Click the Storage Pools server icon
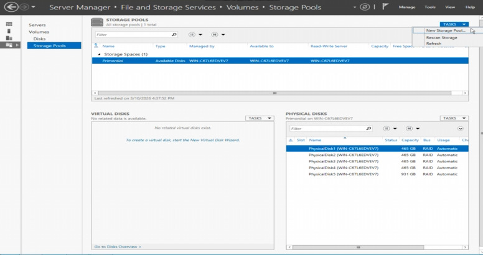Screen dimensions: 483x255 (97, 22)
